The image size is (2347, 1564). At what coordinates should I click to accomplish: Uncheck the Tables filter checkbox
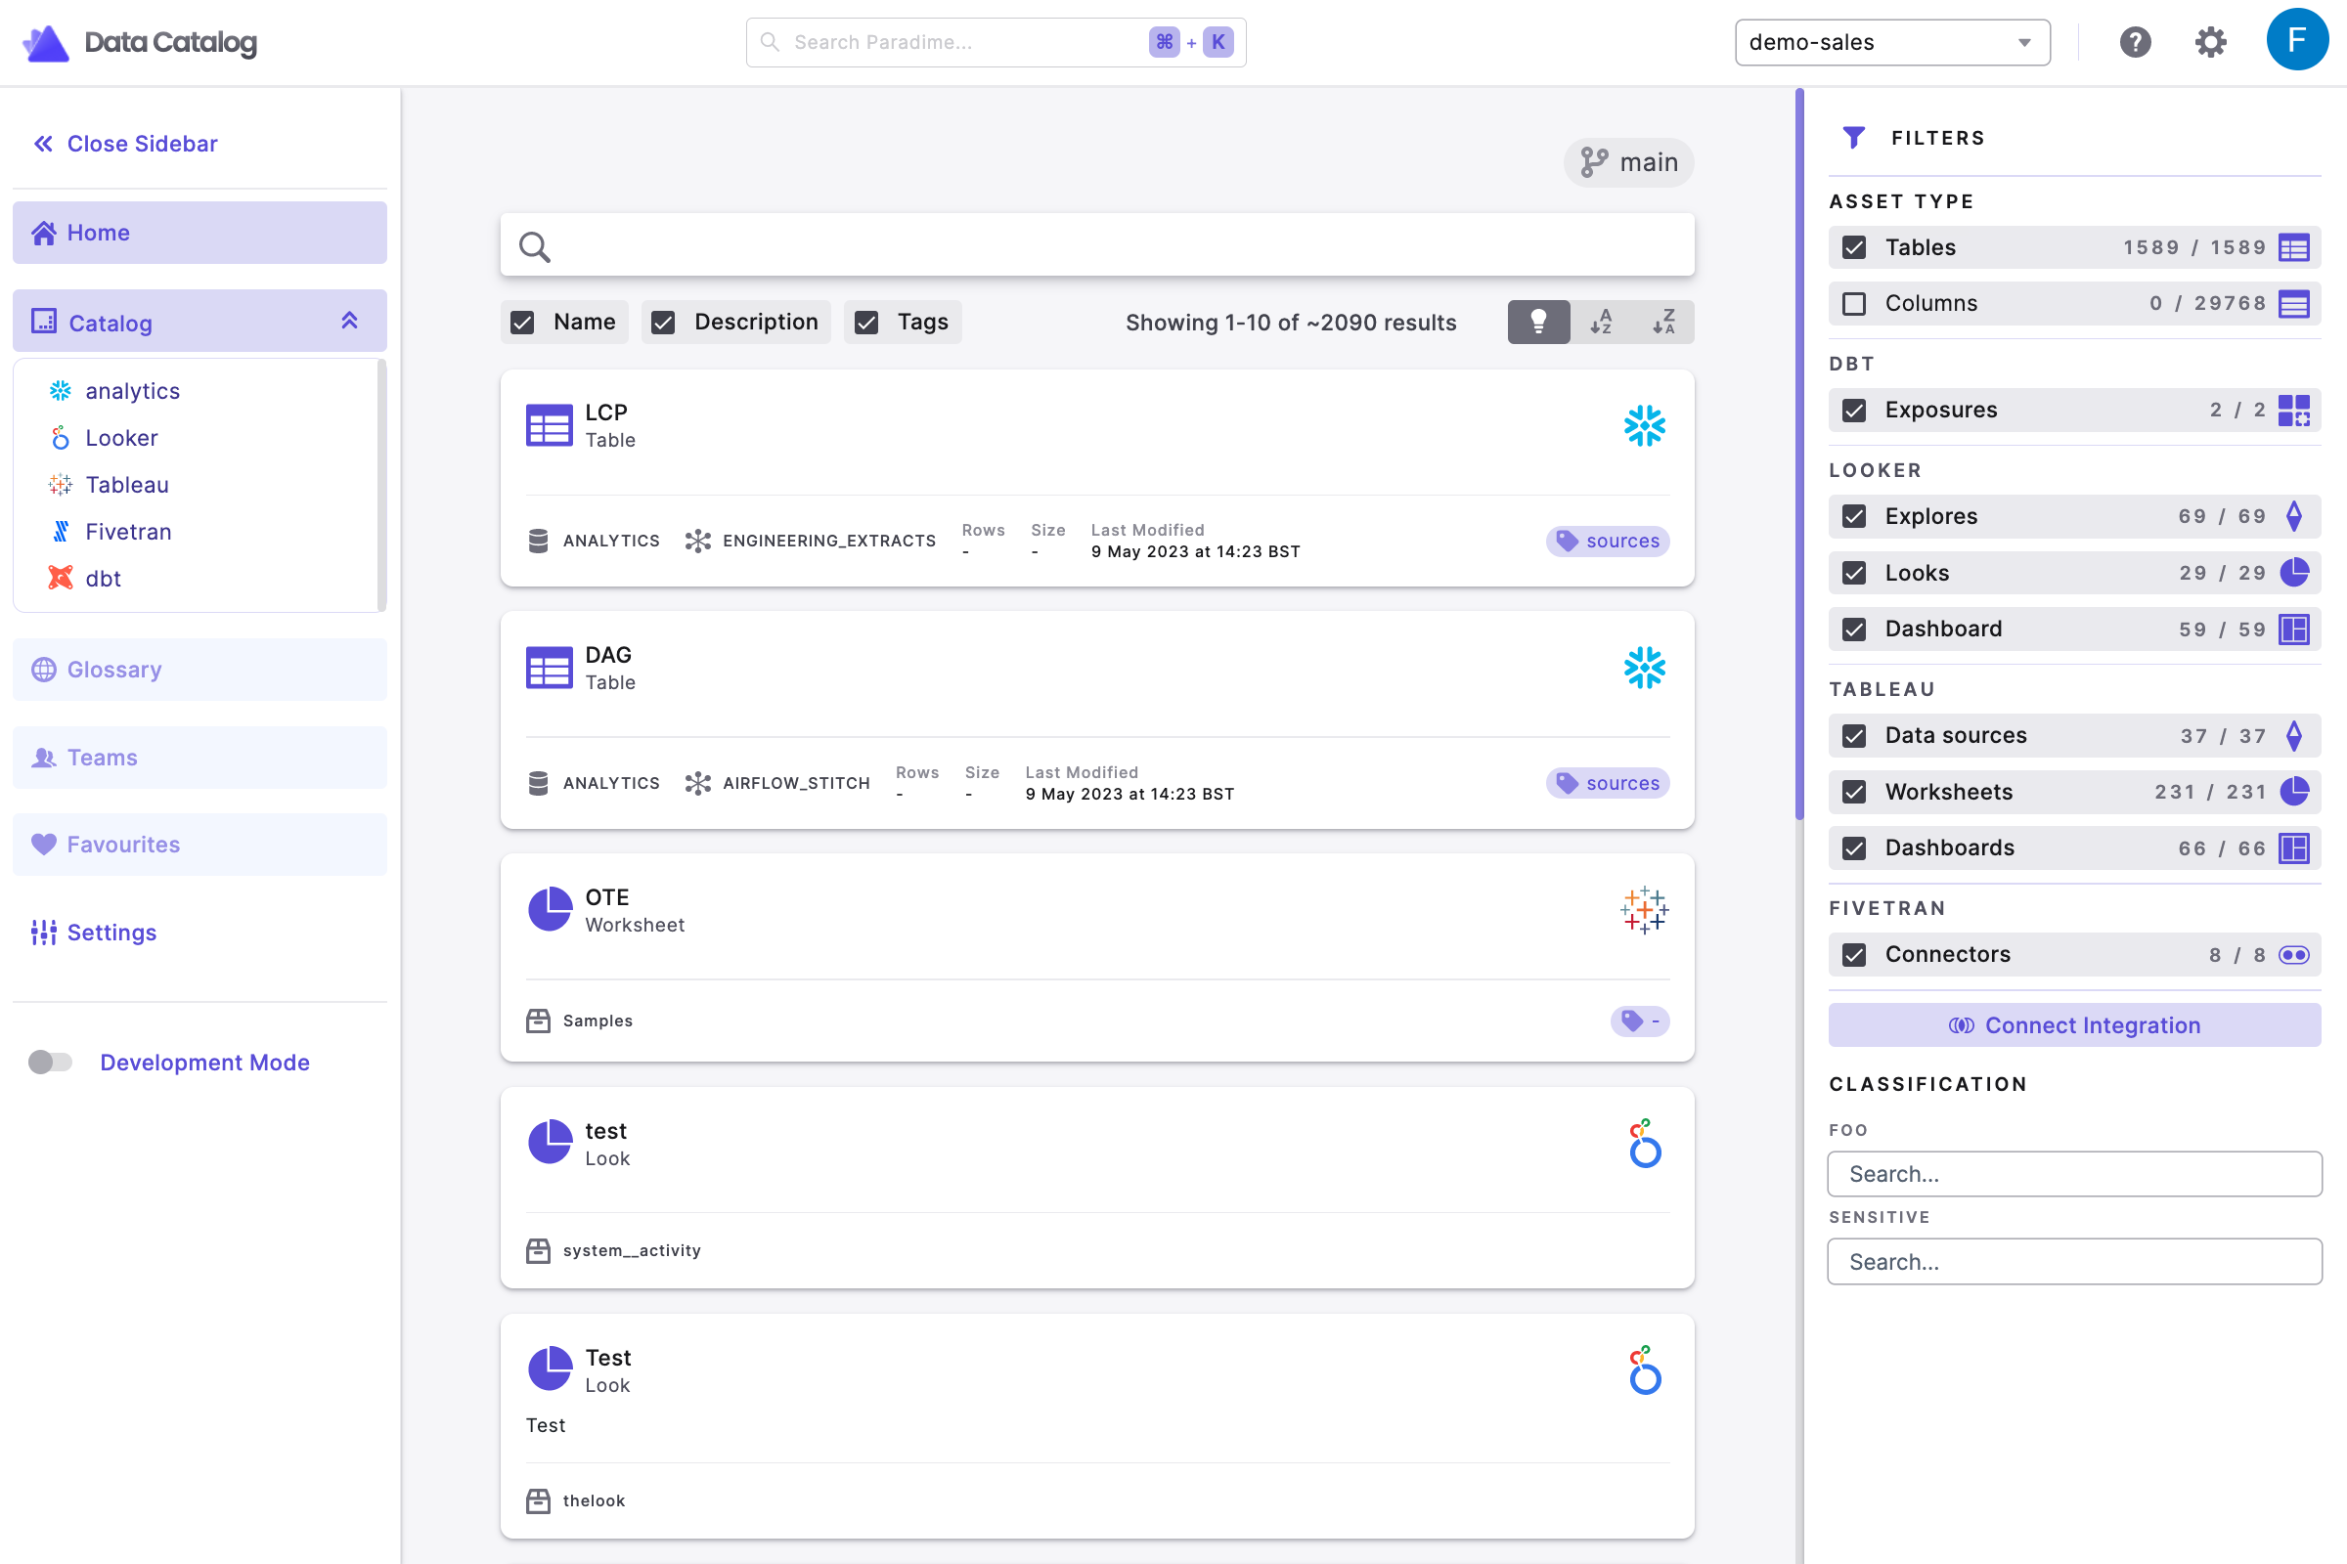click(x=1853, y=247)
